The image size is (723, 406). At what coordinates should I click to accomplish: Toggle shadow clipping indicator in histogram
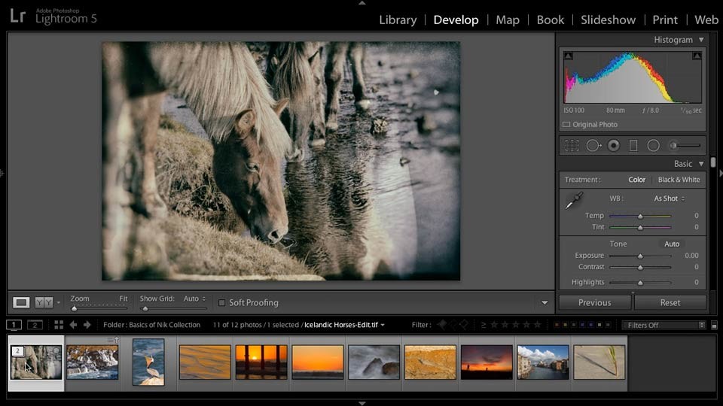568,56
